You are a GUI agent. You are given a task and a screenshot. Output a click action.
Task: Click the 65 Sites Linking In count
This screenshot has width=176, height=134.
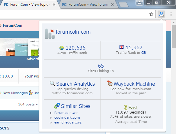(x=101, y=66)
